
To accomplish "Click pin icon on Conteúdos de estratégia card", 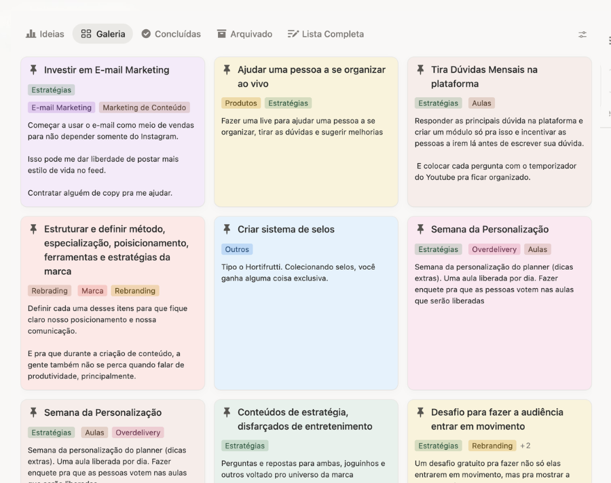I will point(227,412).
